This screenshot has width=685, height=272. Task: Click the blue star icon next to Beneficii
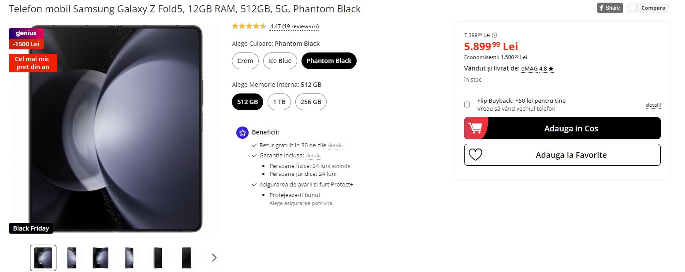click(242, 132)
